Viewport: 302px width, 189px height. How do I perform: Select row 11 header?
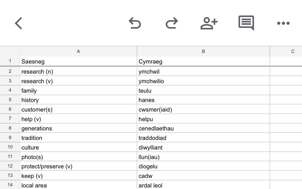pos(10,156)
